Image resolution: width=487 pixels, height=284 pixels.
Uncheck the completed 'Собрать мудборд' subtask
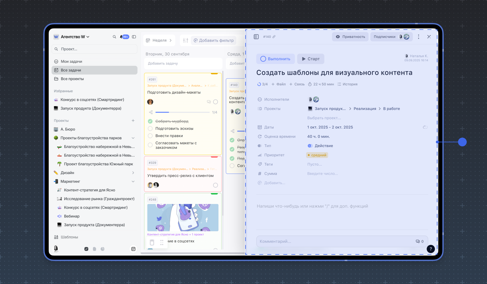point(150,121)
